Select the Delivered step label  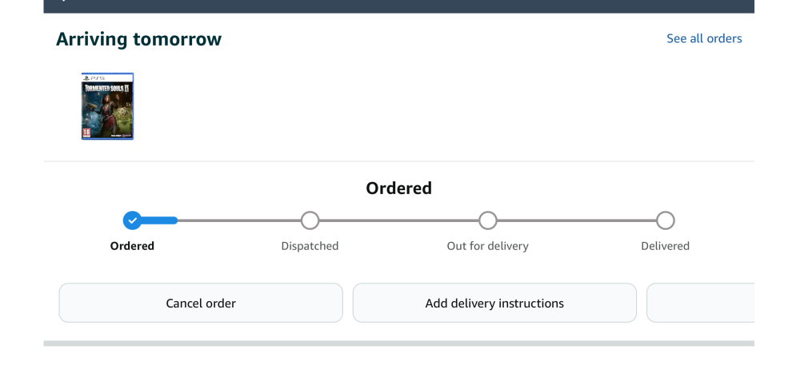[665, 246]
